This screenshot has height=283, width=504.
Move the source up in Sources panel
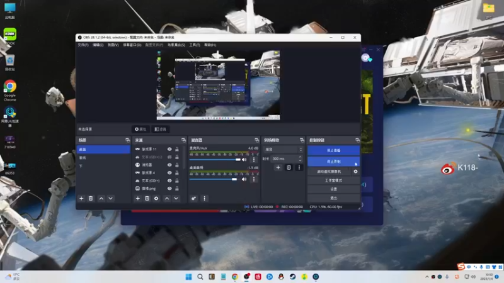[x=167, y=199]
